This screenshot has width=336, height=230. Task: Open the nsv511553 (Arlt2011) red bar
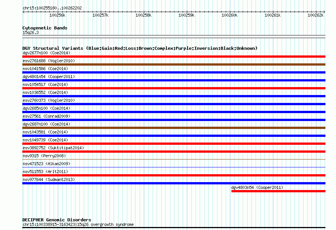click(174, 175)
